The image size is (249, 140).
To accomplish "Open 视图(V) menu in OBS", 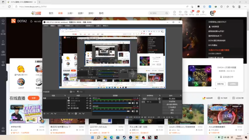I will point(60,26).
